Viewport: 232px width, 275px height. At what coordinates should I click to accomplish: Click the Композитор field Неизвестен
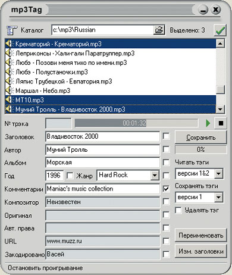[x=102, y=202]
